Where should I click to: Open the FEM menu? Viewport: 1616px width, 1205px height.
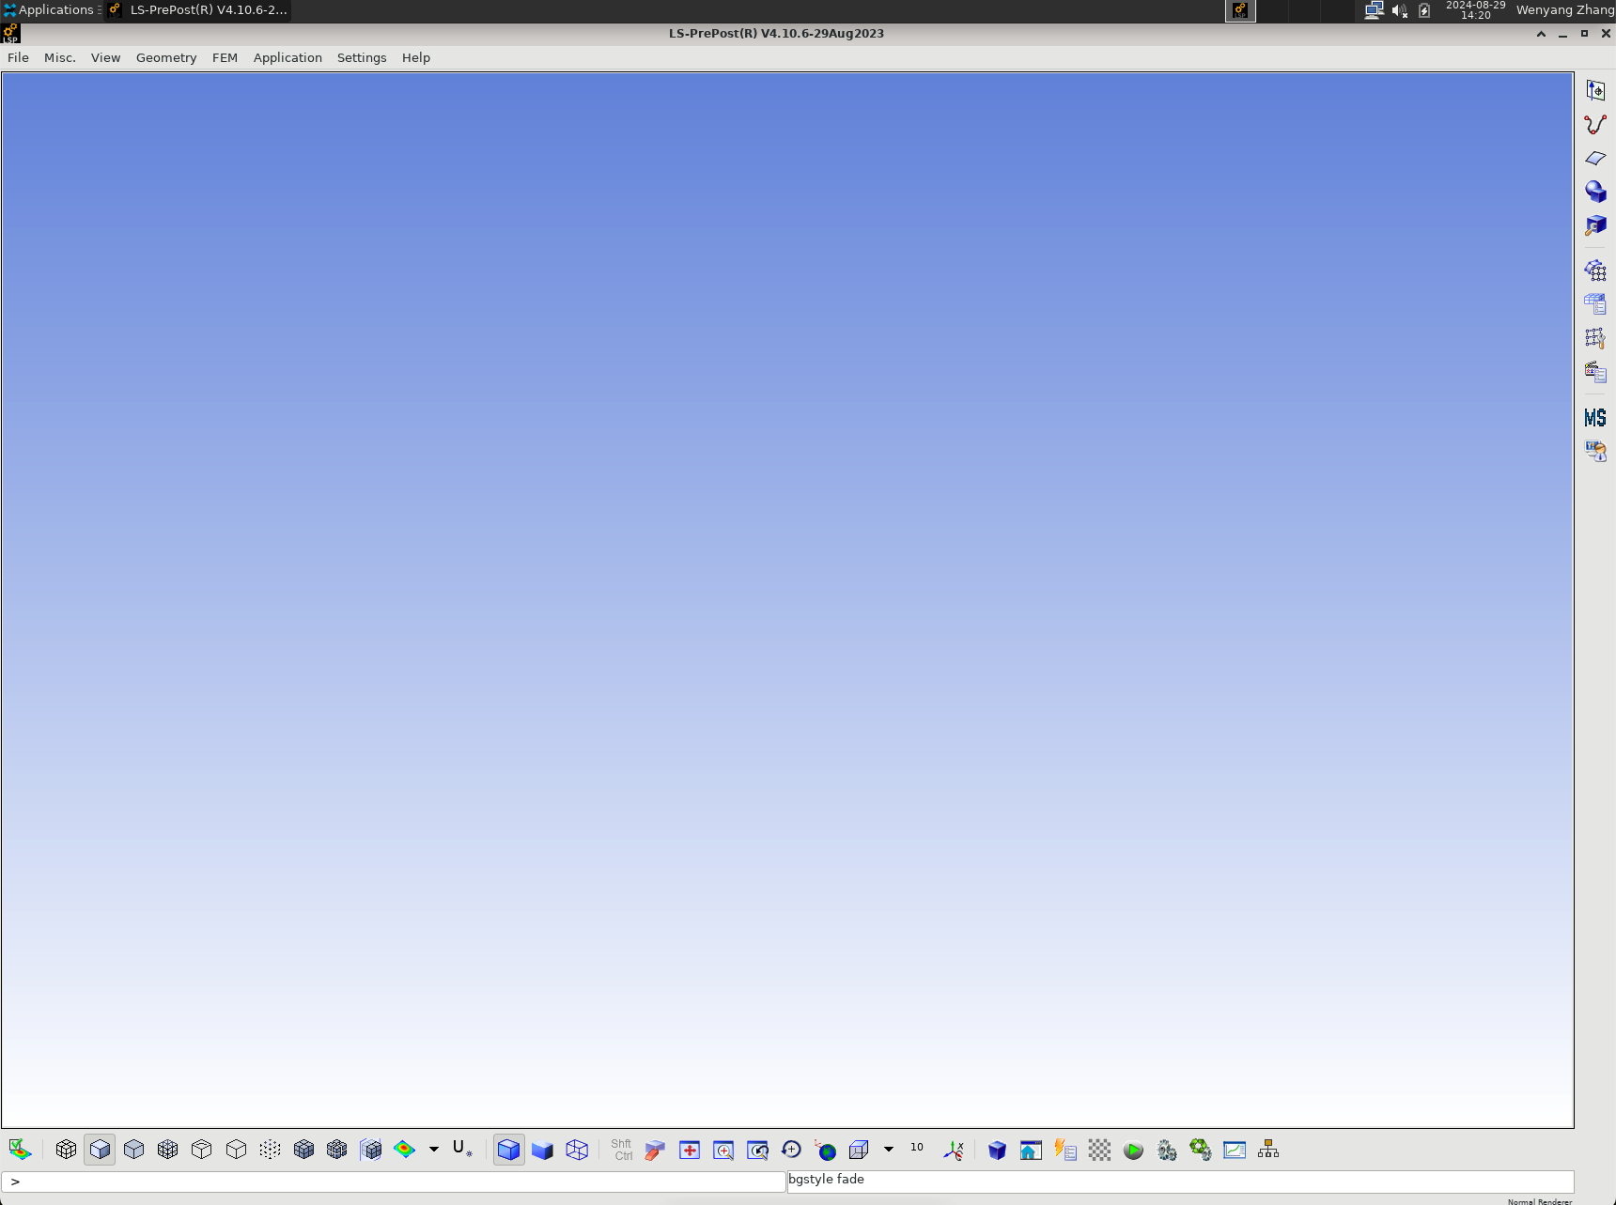pos(225,58)
